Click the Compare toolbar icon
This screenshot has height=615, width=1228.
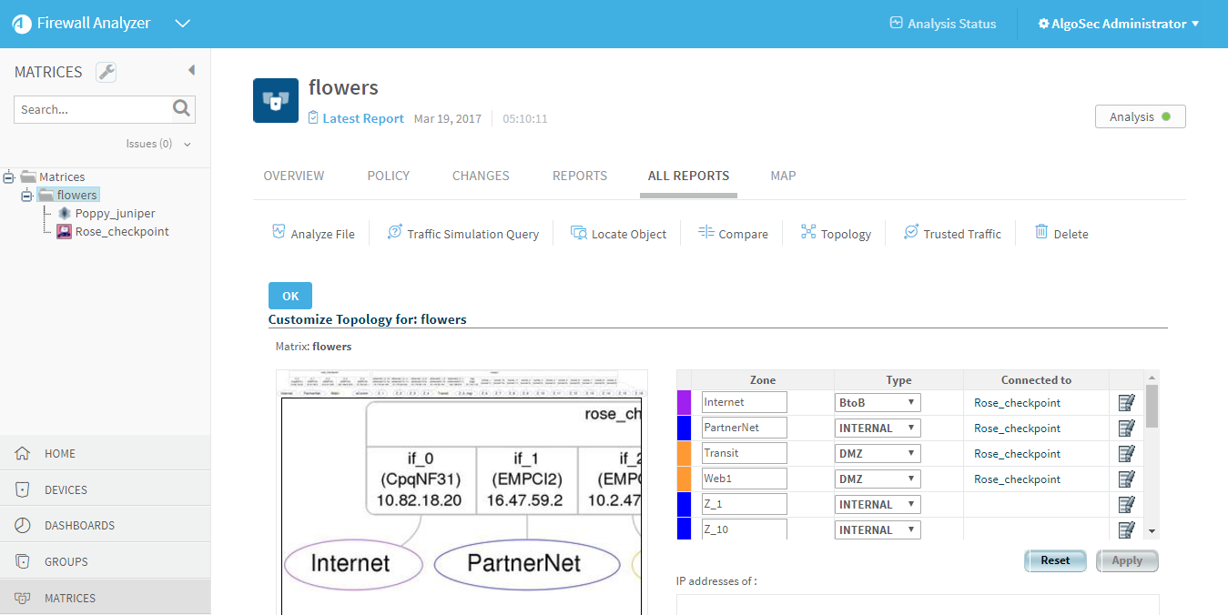[706, 233]
